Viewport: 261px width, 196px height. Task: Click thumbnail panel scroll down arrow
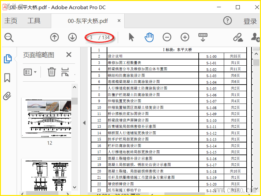point(75,187)
